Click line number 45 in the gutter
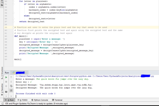 click(6, 45)
